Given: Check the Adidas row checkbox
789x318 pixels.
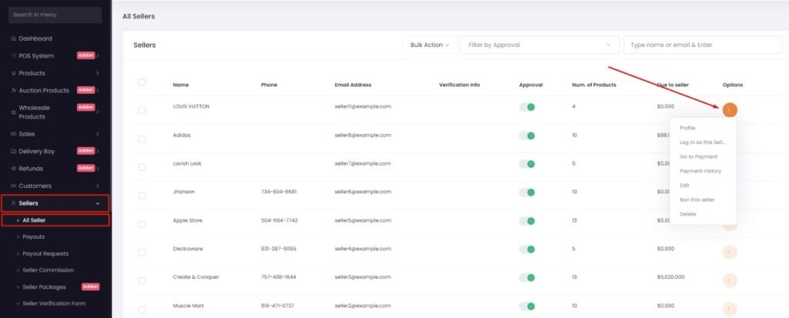Looking at the screenshot, I should [x=142, y=139].
